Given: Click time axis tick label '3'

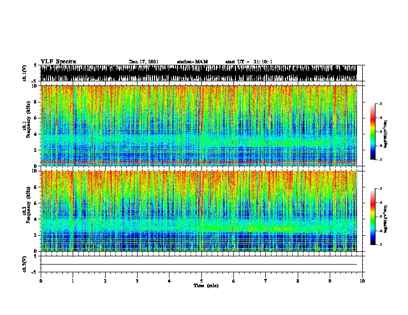Looking at the screenshot, I should pos(137,281).
